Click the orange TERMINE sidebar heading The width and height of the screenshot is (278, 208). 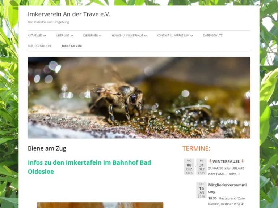coord(196,148)
